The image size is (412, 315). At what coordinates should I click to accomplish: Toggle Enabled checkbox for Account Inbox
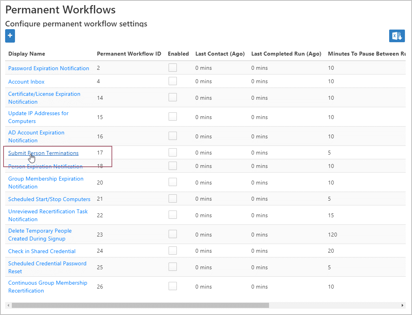point(173,81)
